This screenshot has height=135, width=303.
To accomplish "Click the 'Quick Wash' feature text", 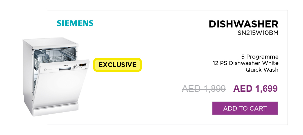I will coord(262,70).
